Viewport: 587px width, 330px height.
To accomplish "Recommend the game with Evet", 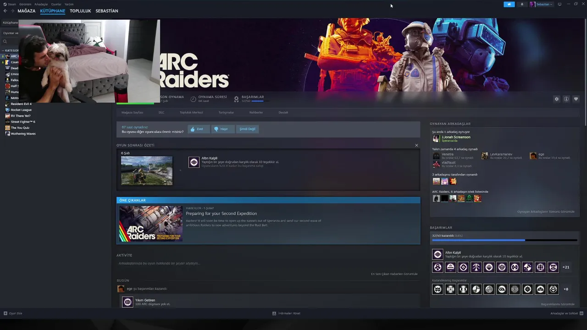I will [x=199, y=129].
